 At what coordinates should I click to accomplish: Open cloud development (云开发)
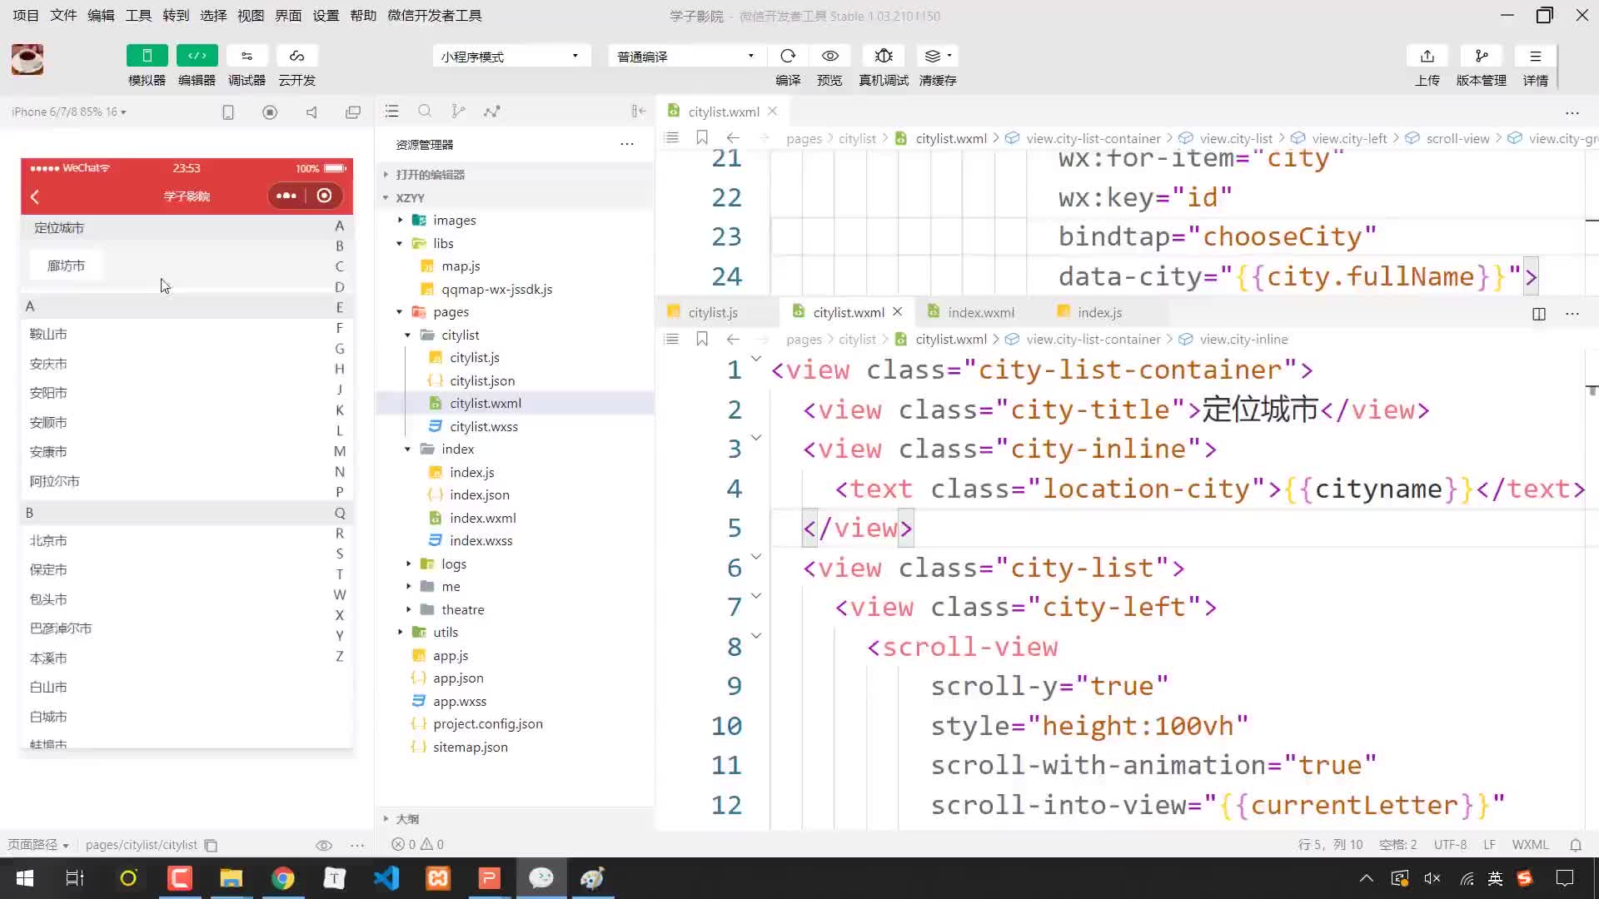(x=296, y=56)
